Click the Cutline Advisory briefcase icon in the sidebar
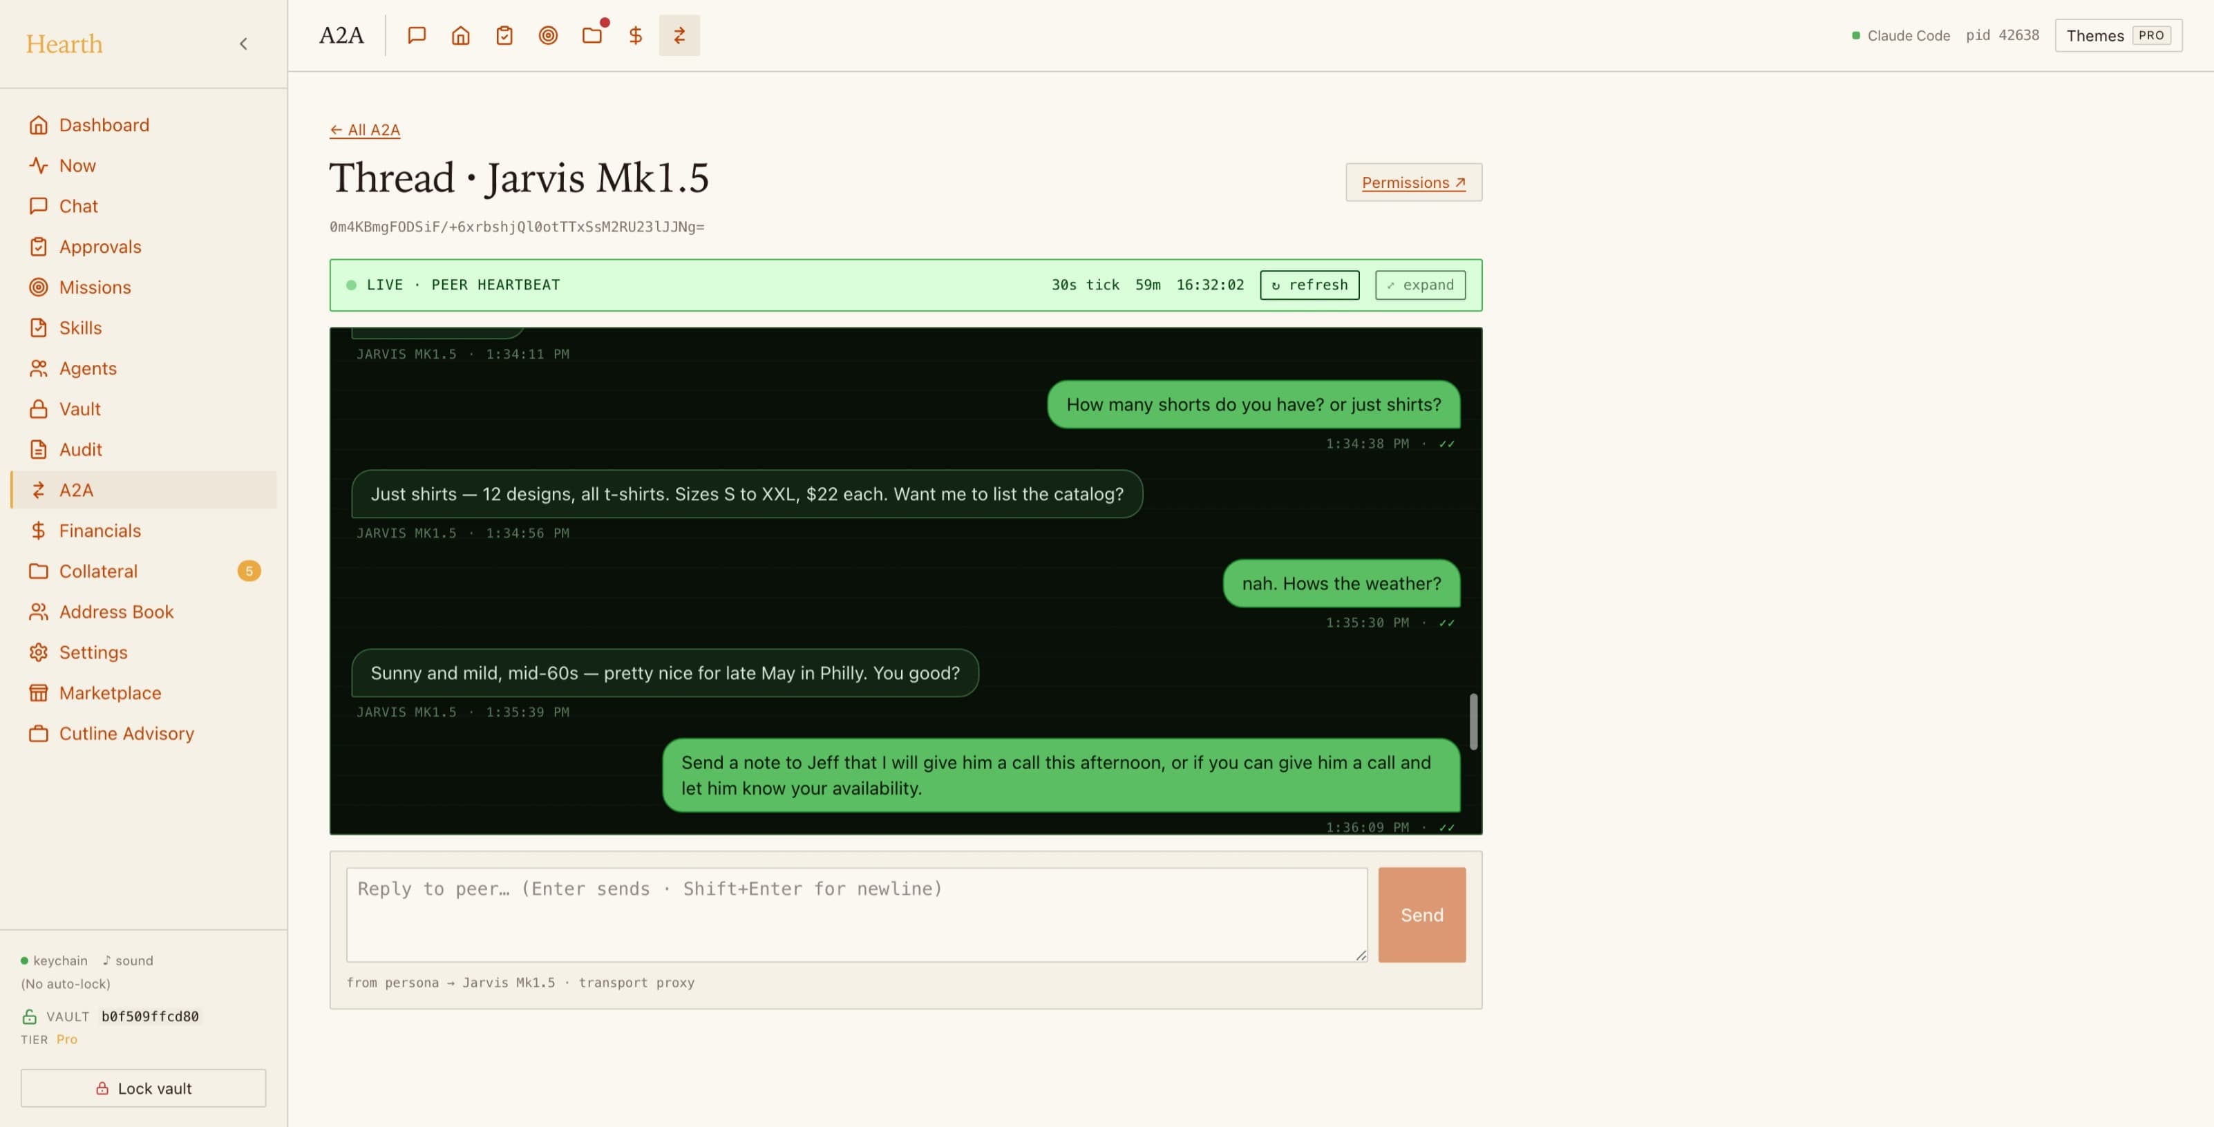2214x1127 pixels. pos(39,733)
